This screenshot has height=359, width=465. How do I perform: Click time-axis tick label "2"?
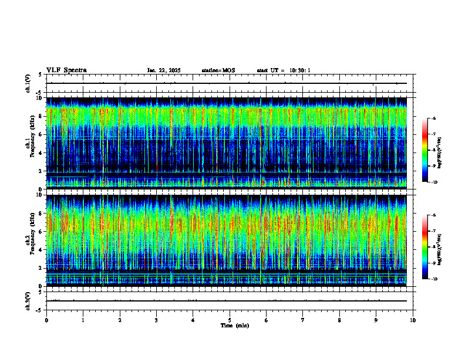coord(120,320)
